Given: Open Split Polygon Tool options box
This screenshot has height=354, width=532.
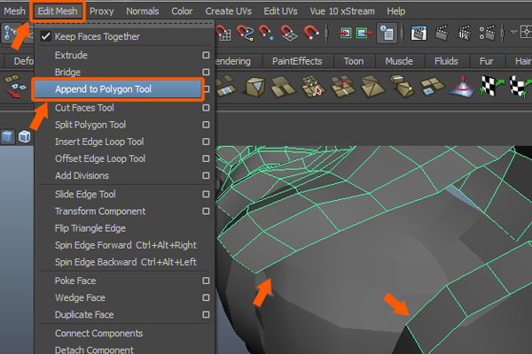Looking at the screenshot, I should coord(206,125).
